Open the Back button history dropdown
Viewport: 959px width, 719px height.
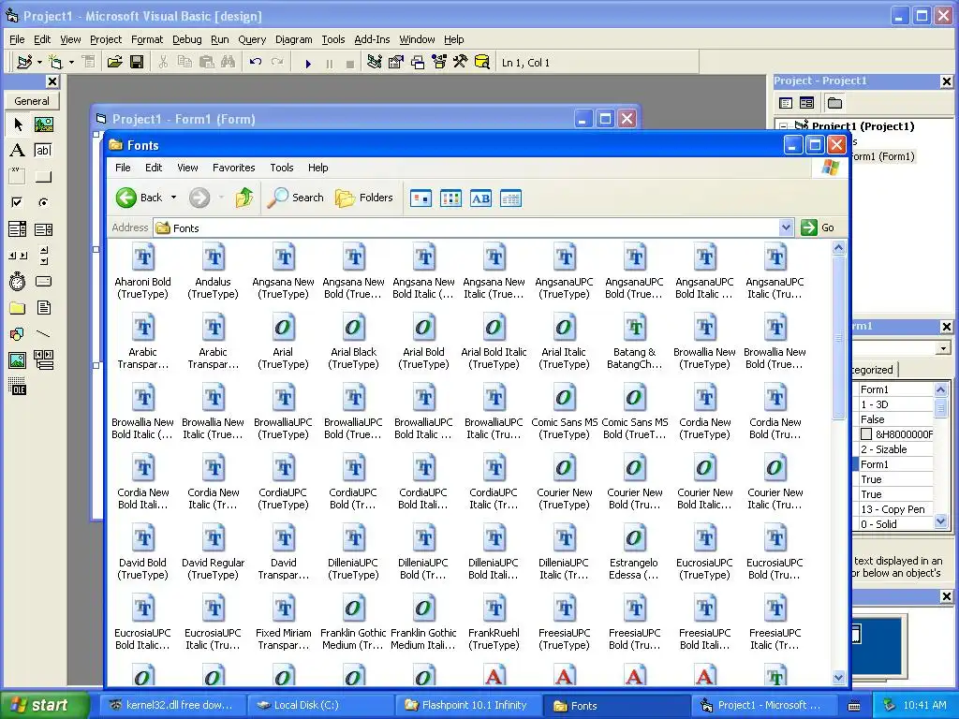pos(173,198)
